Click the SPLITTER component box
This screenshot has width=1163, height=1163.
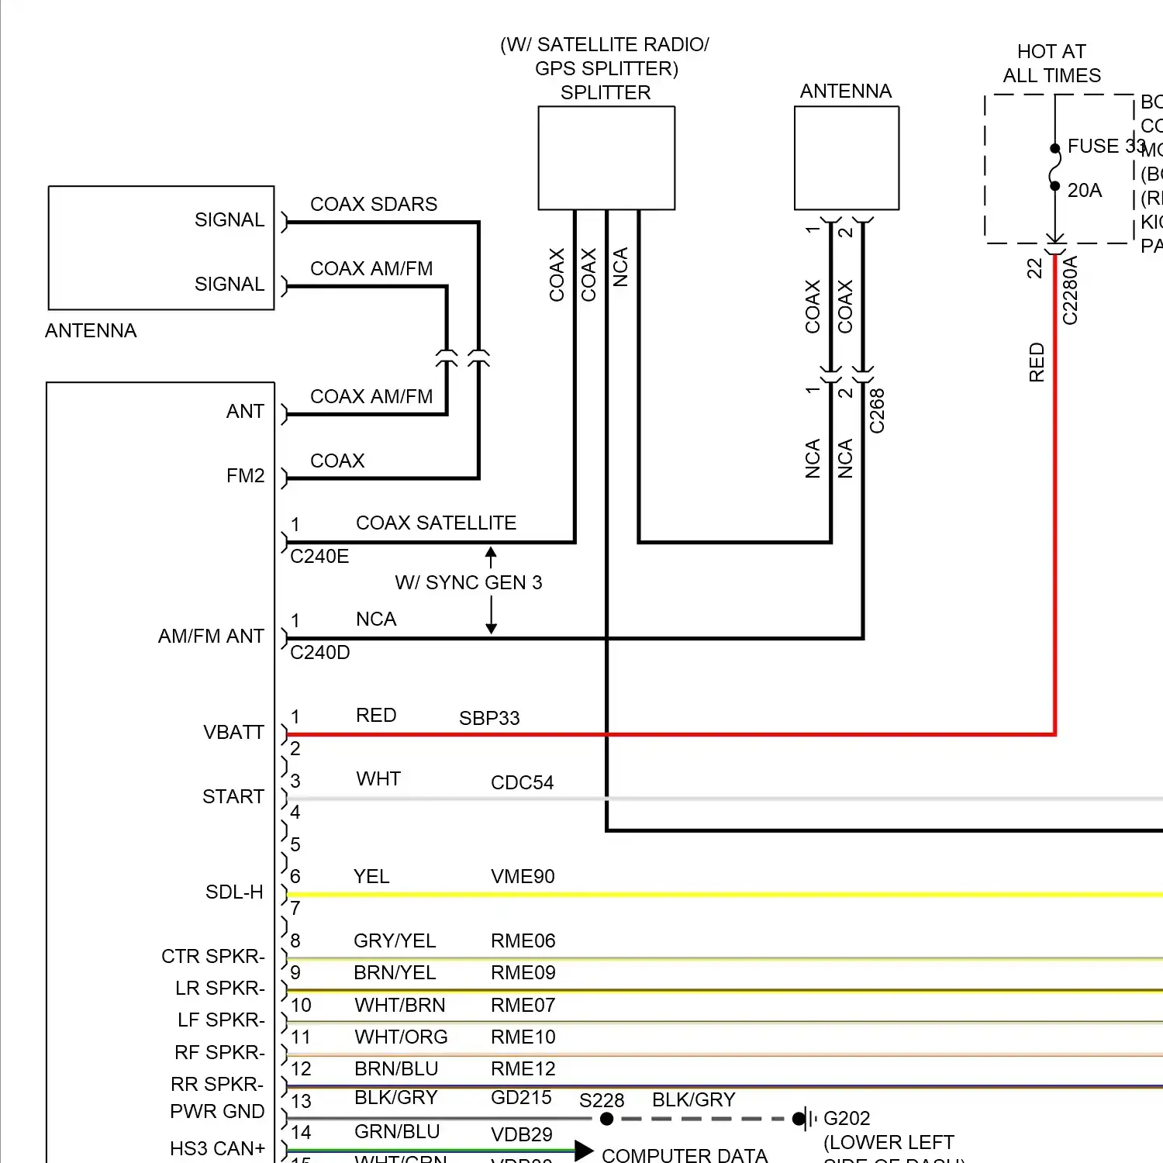tap(606, 158)
